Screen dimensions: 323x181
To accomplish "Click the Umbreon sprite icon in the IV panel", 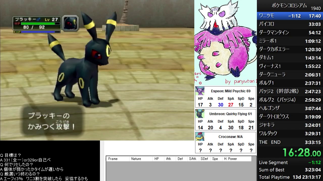I will point(200,114).
